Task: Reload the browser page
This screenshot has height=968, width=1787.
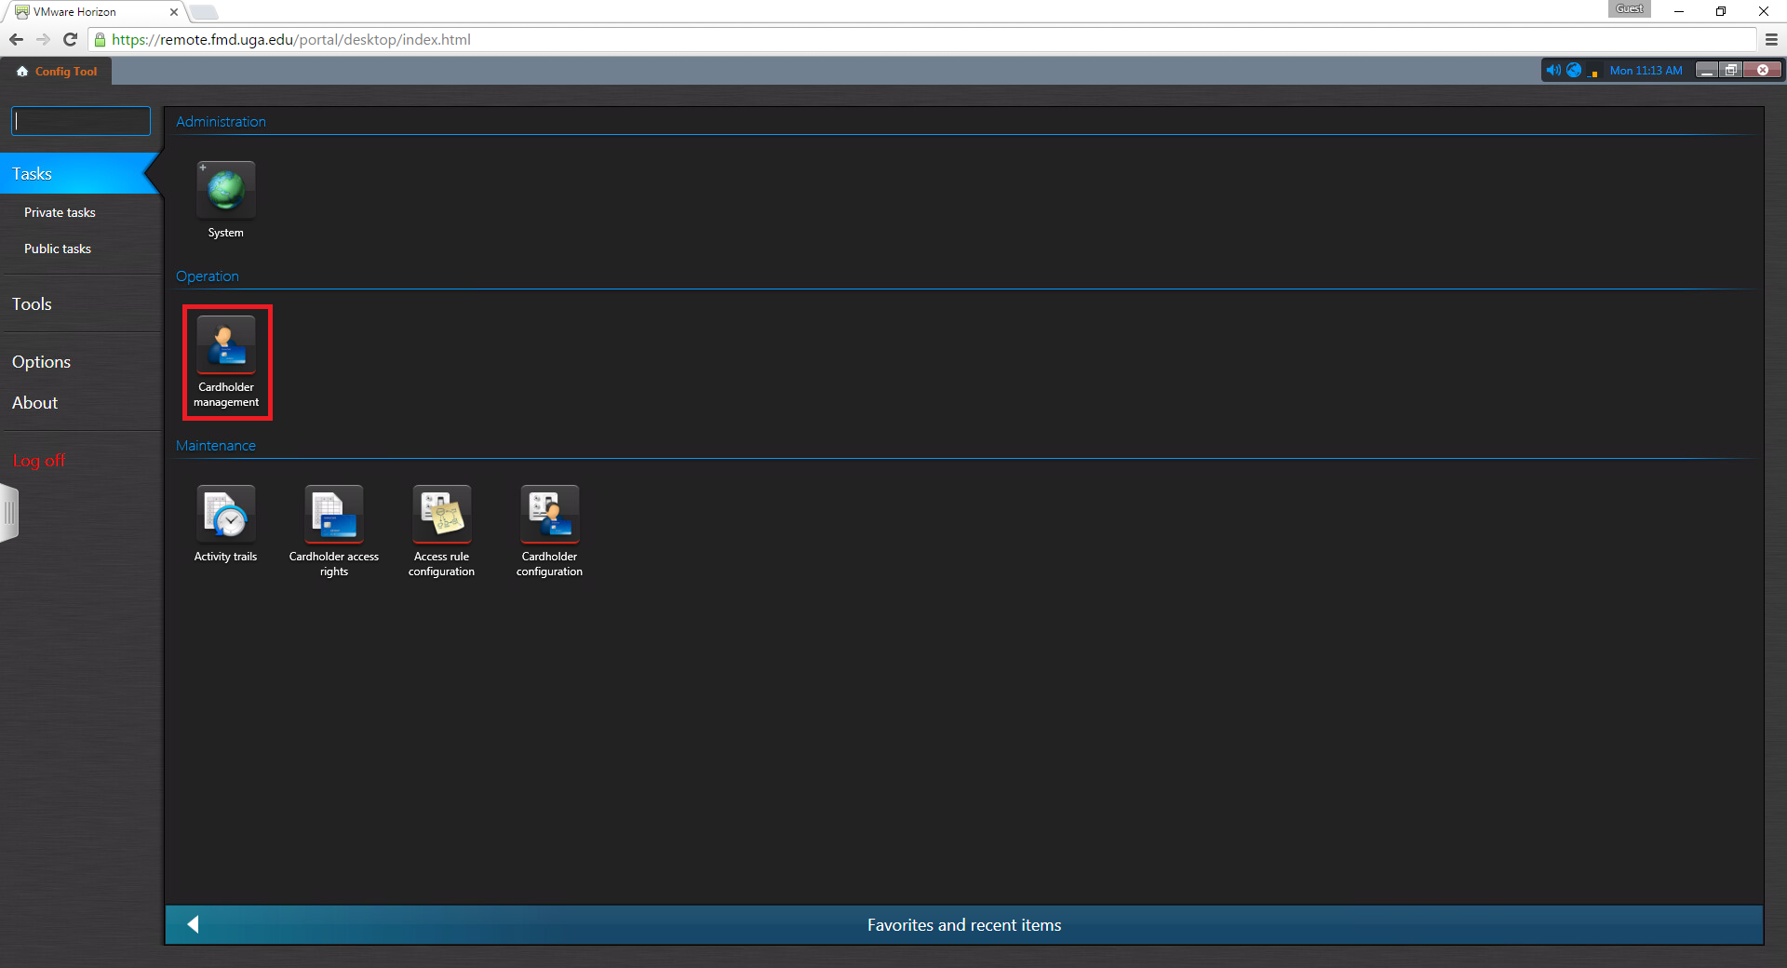Action: (70, 39)
